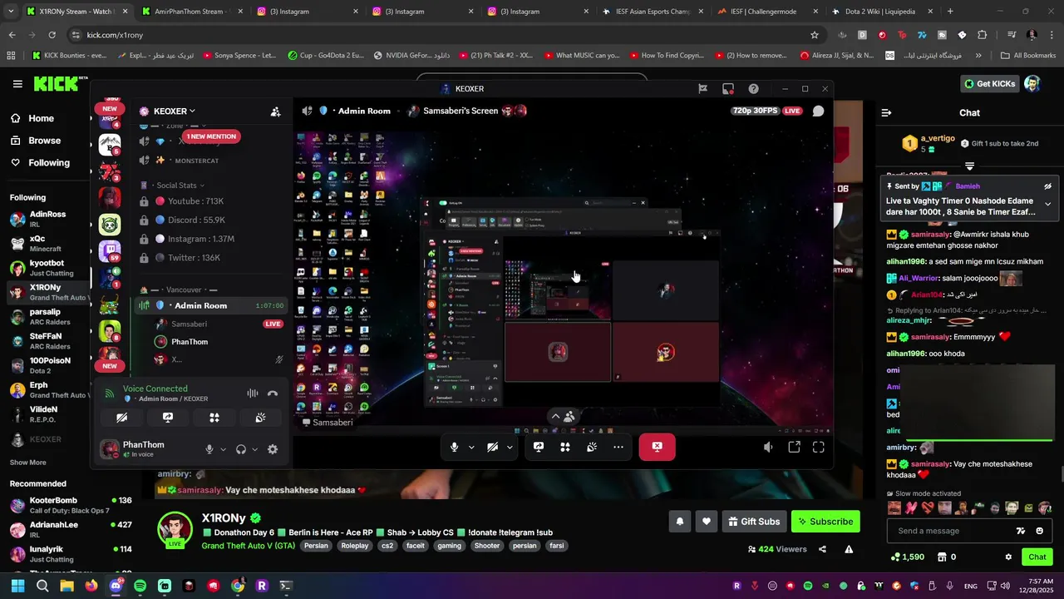Toggle screen share in Voice Connected panel

[x=168, y=418]
